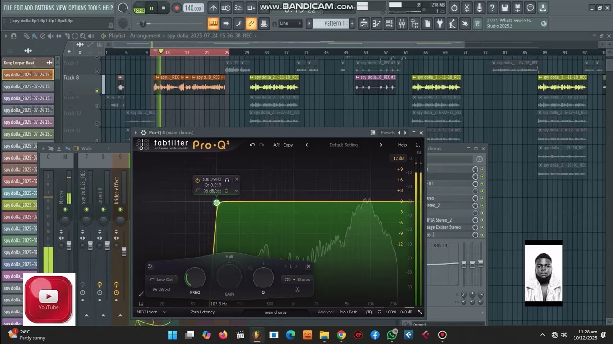Solo band with headphones icon

coord(227,180)
